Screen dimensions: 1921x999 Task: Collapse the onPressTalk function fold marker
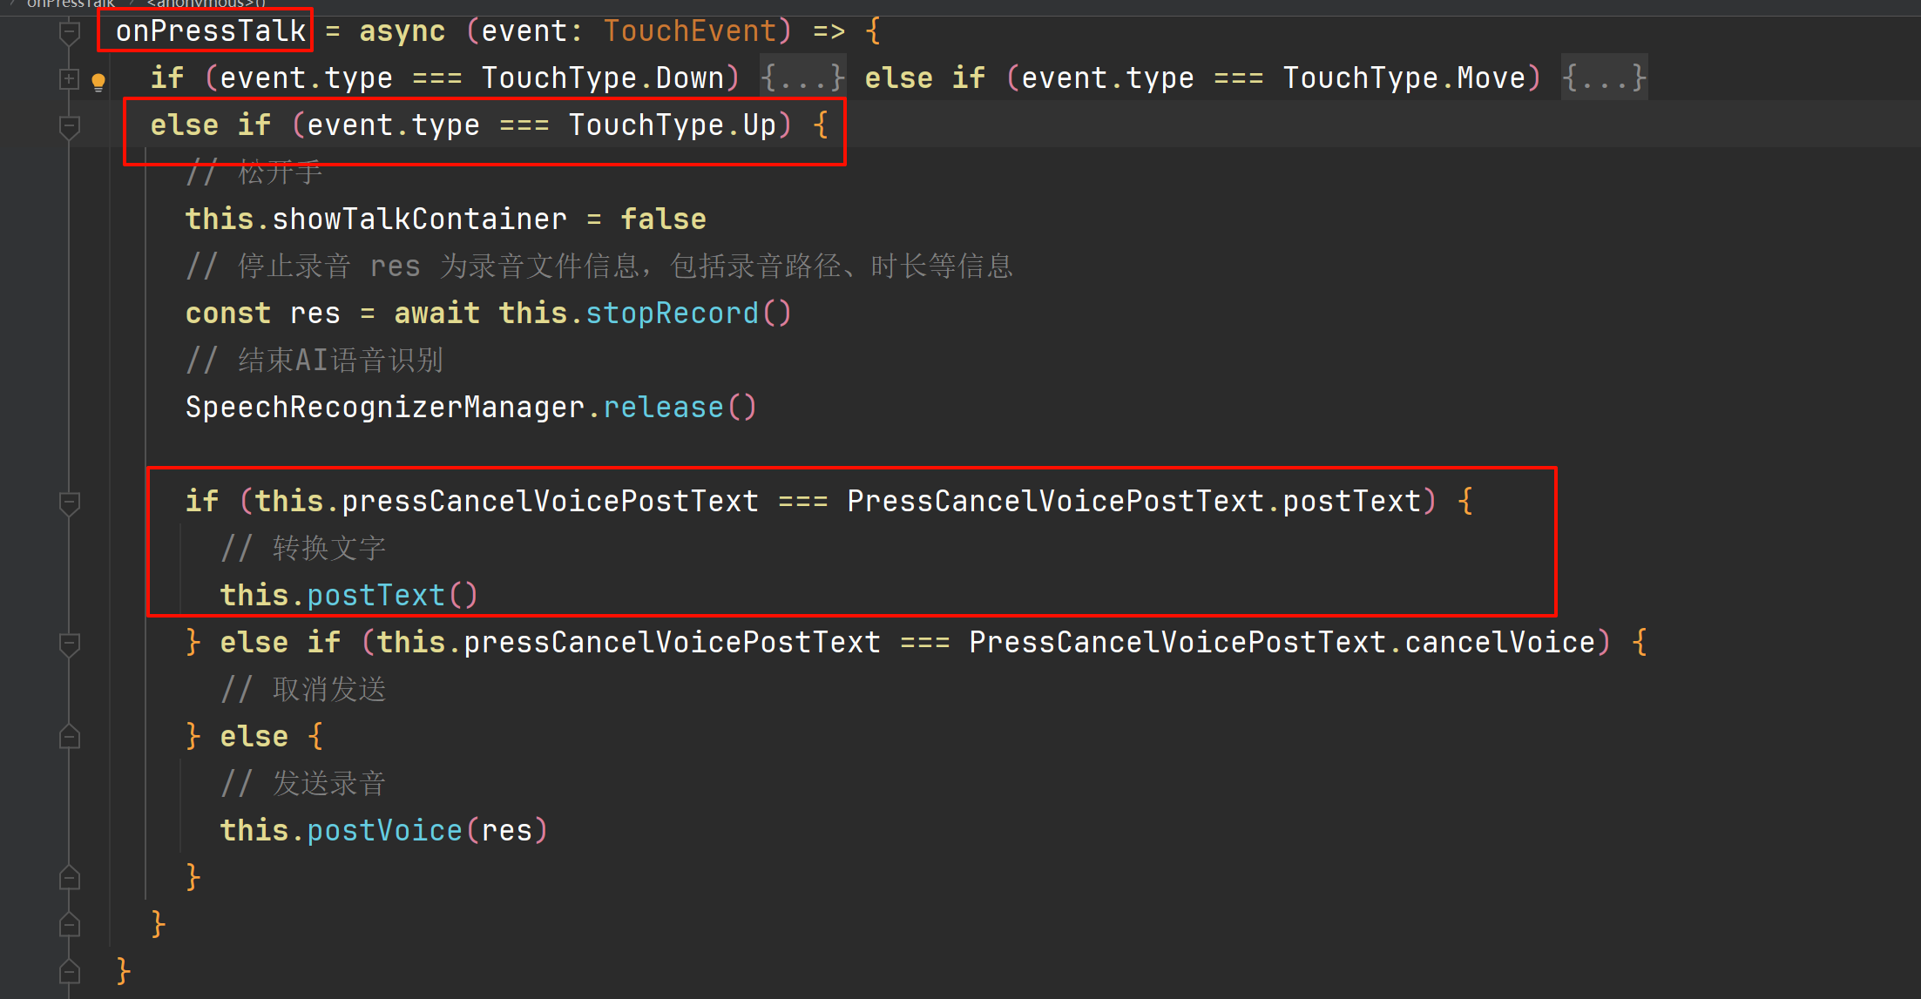[70, 33]
